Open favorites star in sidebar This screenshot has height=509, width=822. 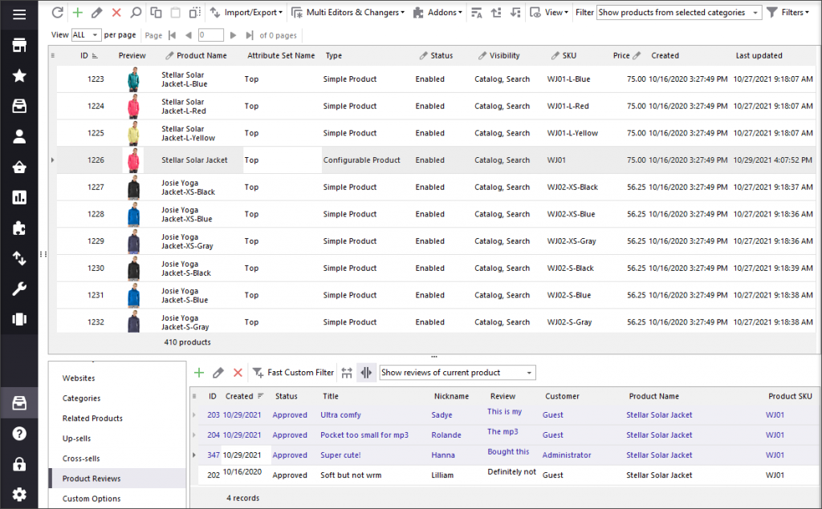(x=19, y=76)
